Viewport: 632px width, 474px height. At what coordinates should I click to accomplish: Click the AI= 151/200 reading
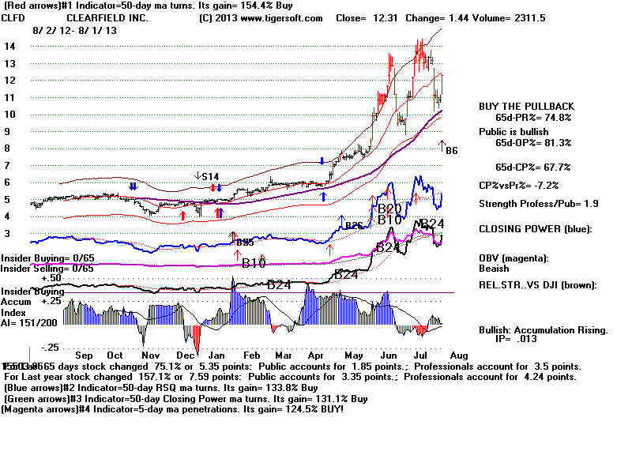point(29,323)
